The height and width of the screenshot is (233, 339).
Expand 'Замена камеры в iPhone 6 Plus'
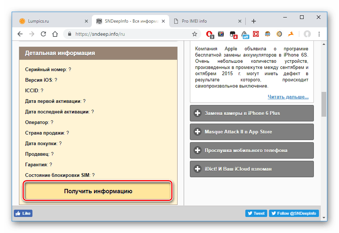(x=252, y=113)
